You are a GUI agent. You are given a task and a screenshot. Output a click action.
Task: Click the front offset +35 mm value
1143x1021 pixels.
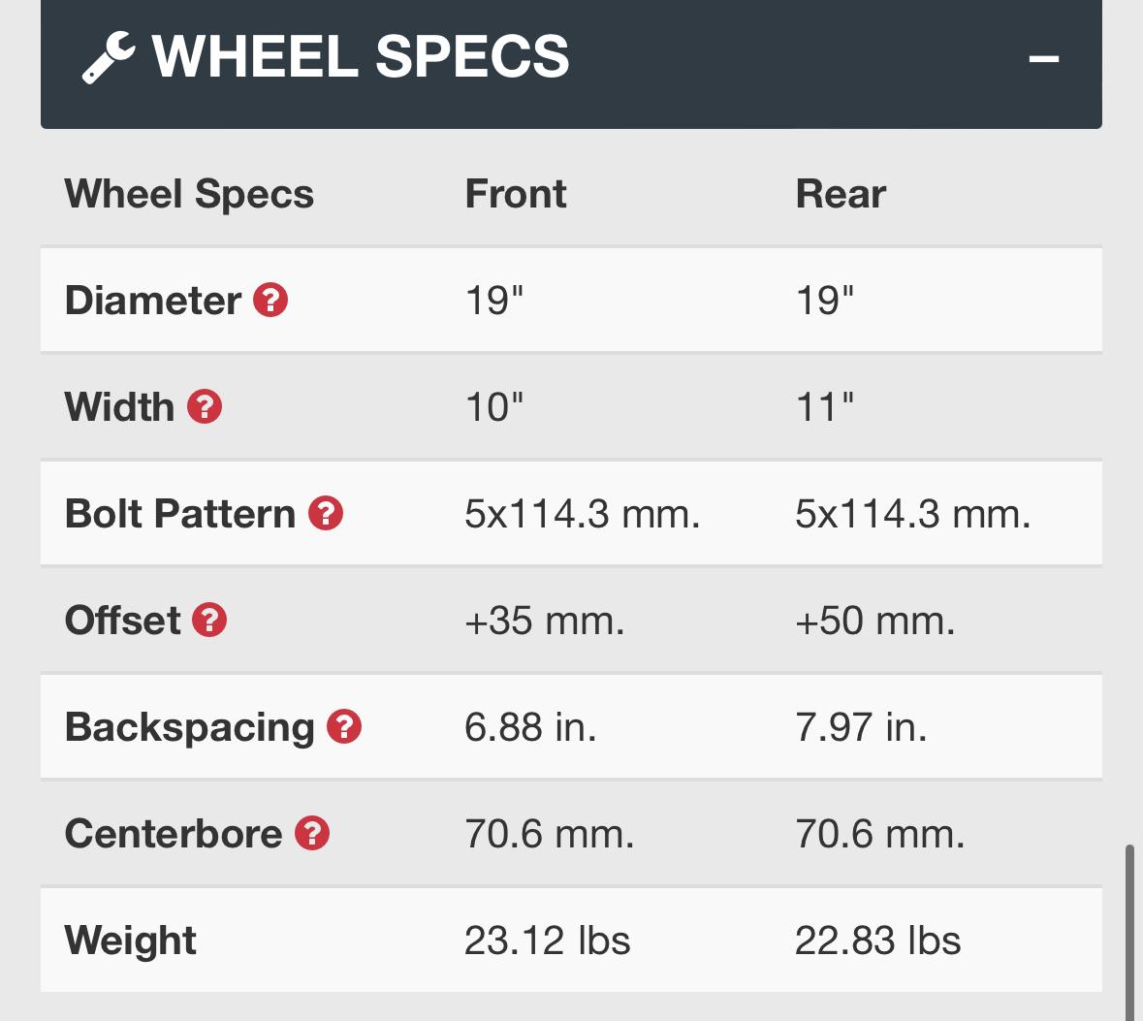point(545,621)
